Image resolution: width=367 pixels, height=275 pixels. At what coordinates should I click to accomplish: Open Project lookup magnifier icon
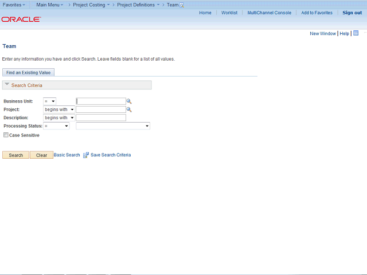point(129,109)
